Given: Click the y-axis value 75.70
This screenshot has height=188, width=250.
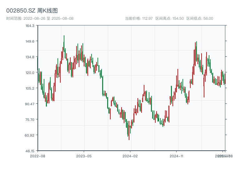Looking at the screenshot, I should 30,120.
